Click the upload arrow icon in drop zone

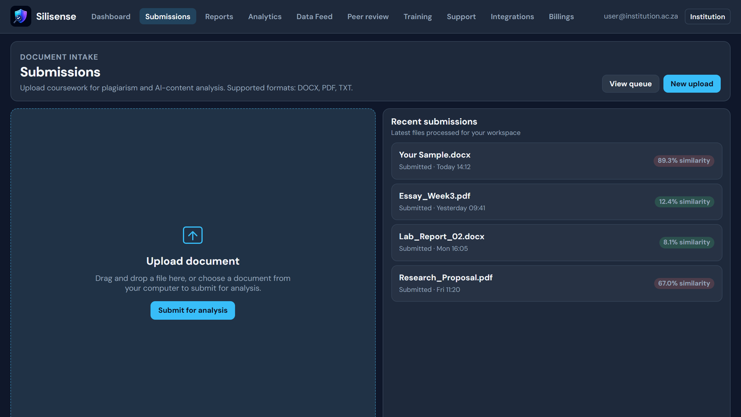pyautogui.click(x=193, y=235)
